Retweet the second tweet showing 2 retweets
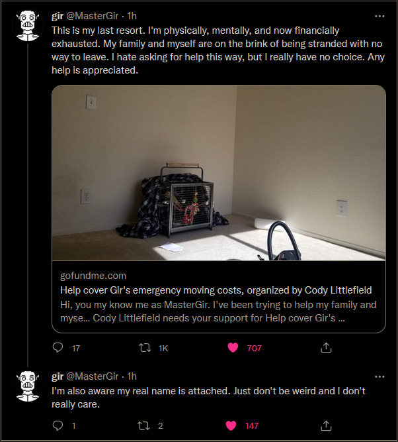This screenshot has width=398, height=442. [x=143, y=425]
